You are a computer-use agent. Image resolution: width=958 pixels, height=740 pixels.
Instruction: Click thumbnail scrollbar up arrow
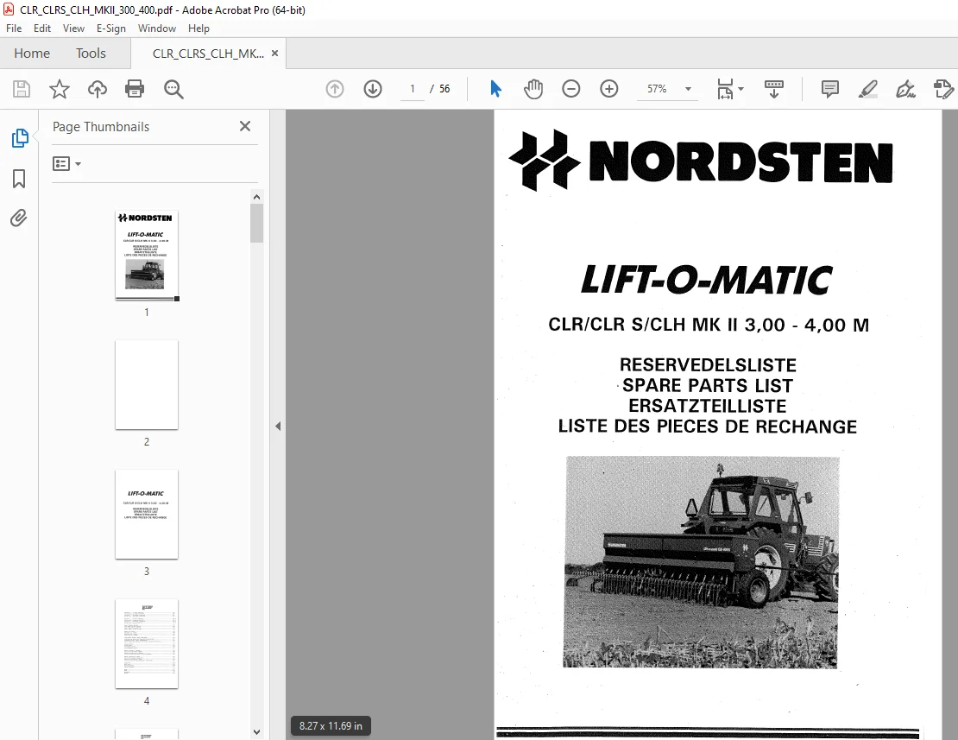coord(256,197)
